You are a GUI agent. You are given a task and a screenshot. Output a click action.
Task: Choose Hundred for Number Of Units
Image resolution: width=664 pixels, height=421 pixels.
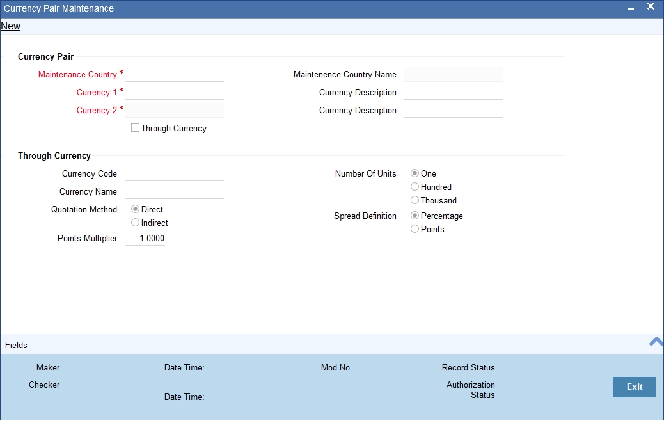415,187
